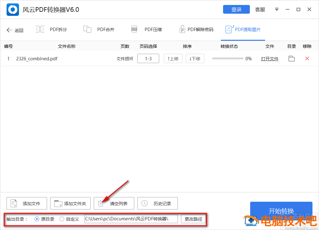
Task: Select the 2326_combined.pdf file name
Action: [37, 59]
